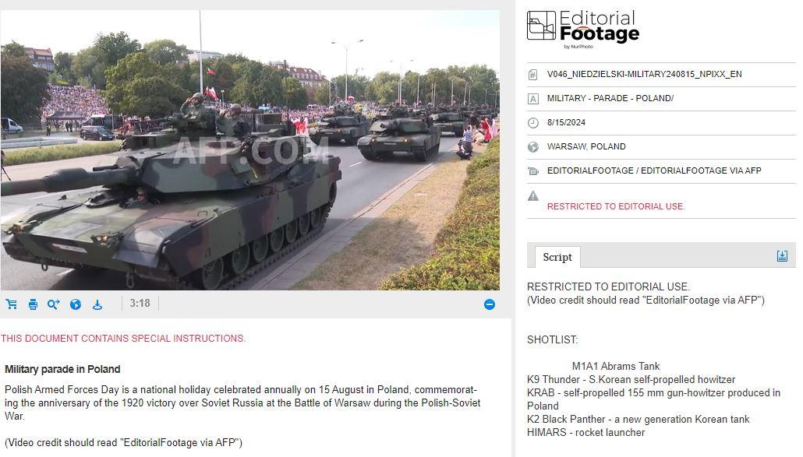Click RESTRICTED TO EDITORIAL USE red notice
The height and width of the screenshot is (457, 803).
click(x=616, y=206)
